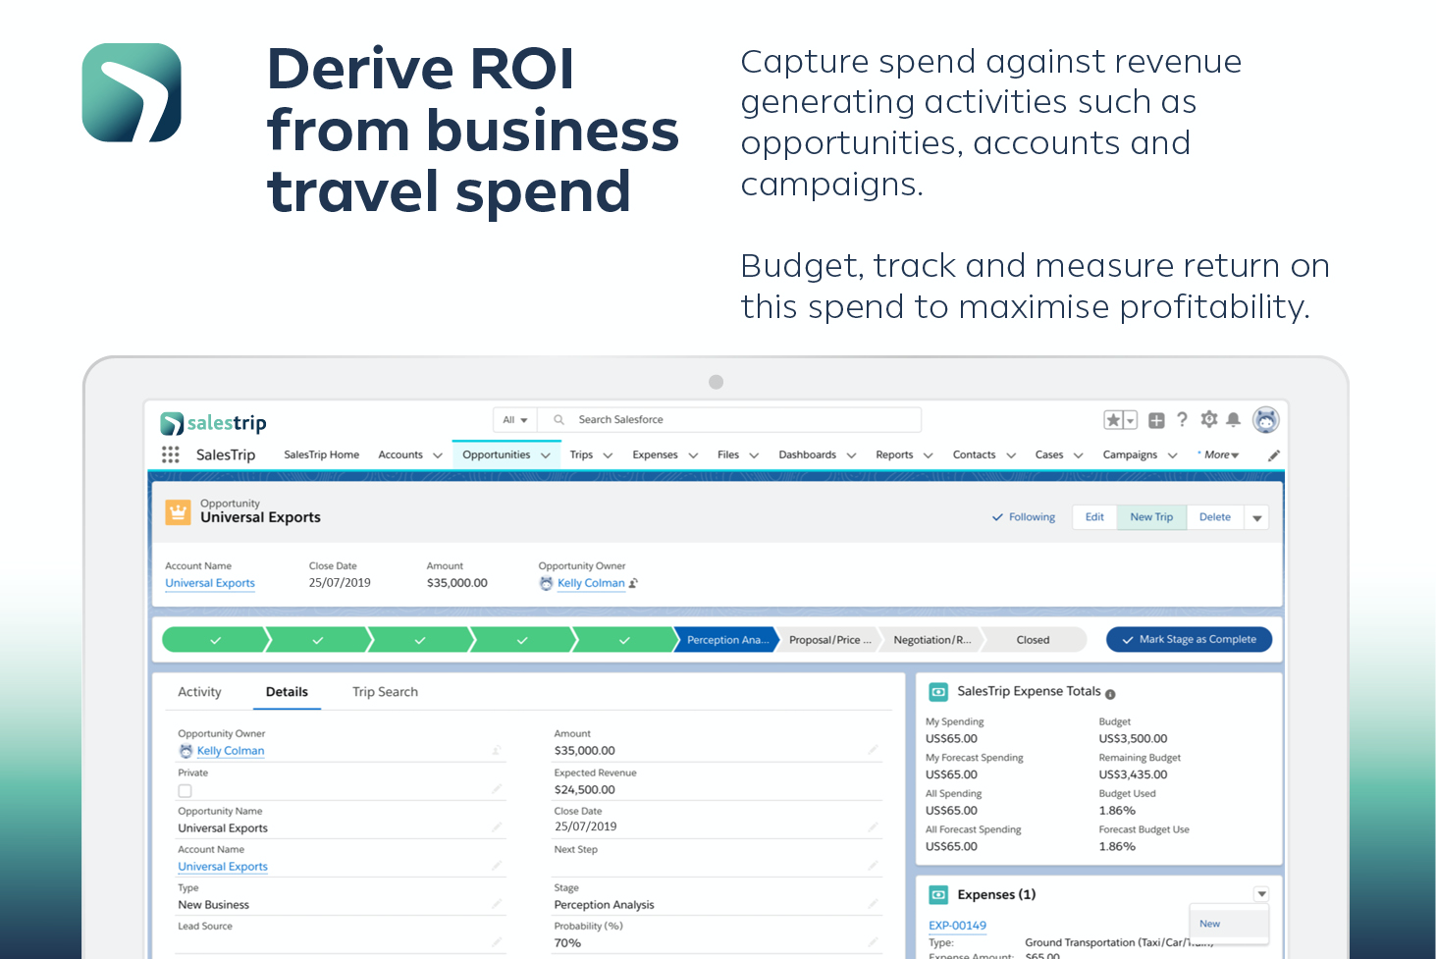Select the Proposal/Price path stage

829,640
